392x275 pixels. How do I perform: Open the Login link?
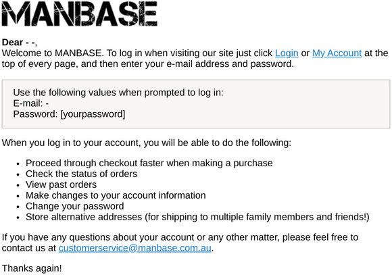point(287,53)
